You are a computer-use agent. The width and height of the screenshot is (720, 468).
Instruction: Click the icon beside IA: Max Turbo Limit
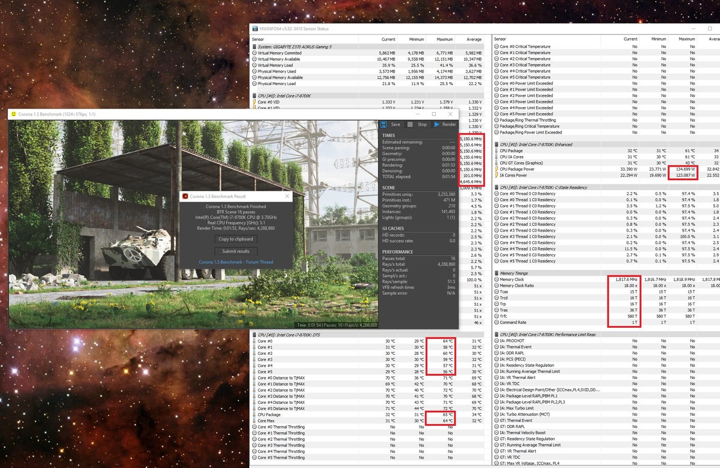coord(497,408)
